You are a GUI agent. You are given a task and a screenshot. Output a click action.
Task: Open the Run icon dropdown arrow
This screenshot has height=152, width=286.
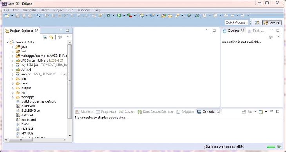tap(124, 16)
